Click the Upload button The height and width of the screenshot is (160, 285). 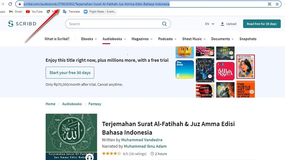(x=229, y=24)
